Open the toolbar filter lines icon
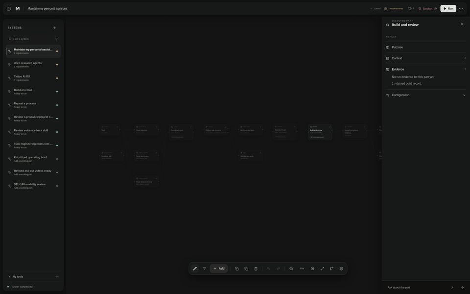The height and width of the screenshot is (294, 470). 205,269
